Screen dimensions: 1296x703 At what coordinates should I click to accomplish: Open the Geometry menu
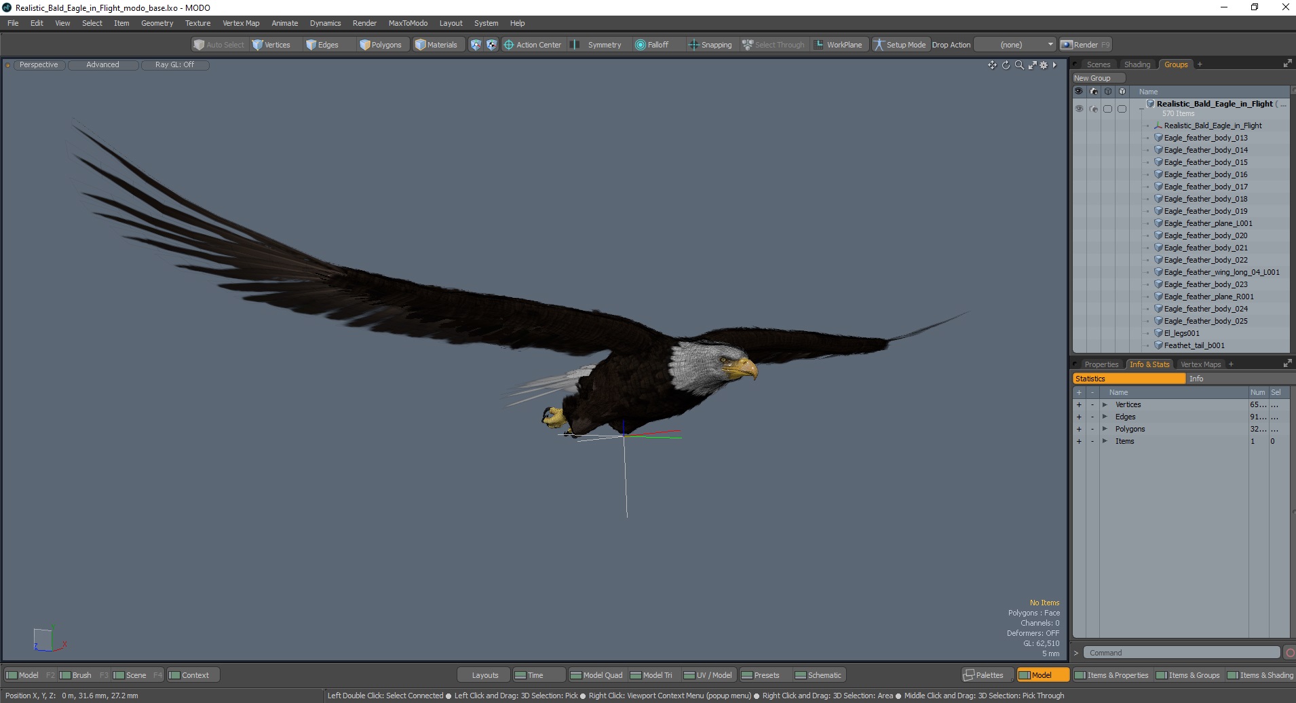click(157, 23)
